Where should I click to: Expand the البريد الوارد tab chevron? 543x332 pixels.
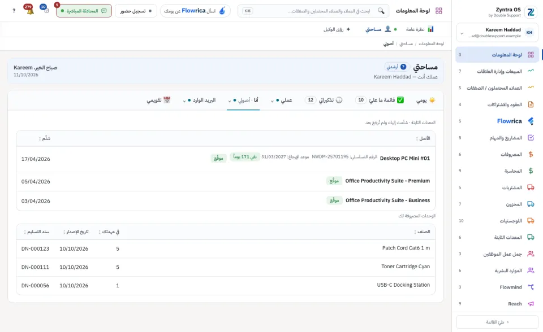184,101
